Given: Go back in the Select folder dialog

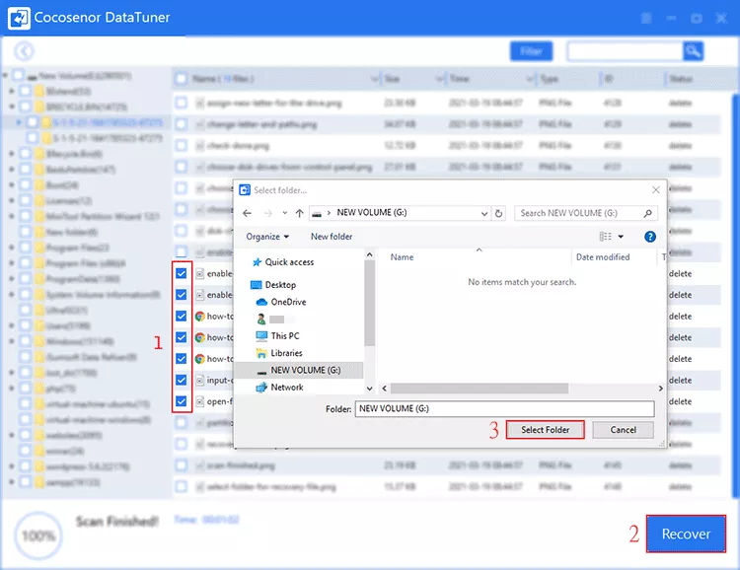Looking at the screenshot, I should [x=247, y=213].
